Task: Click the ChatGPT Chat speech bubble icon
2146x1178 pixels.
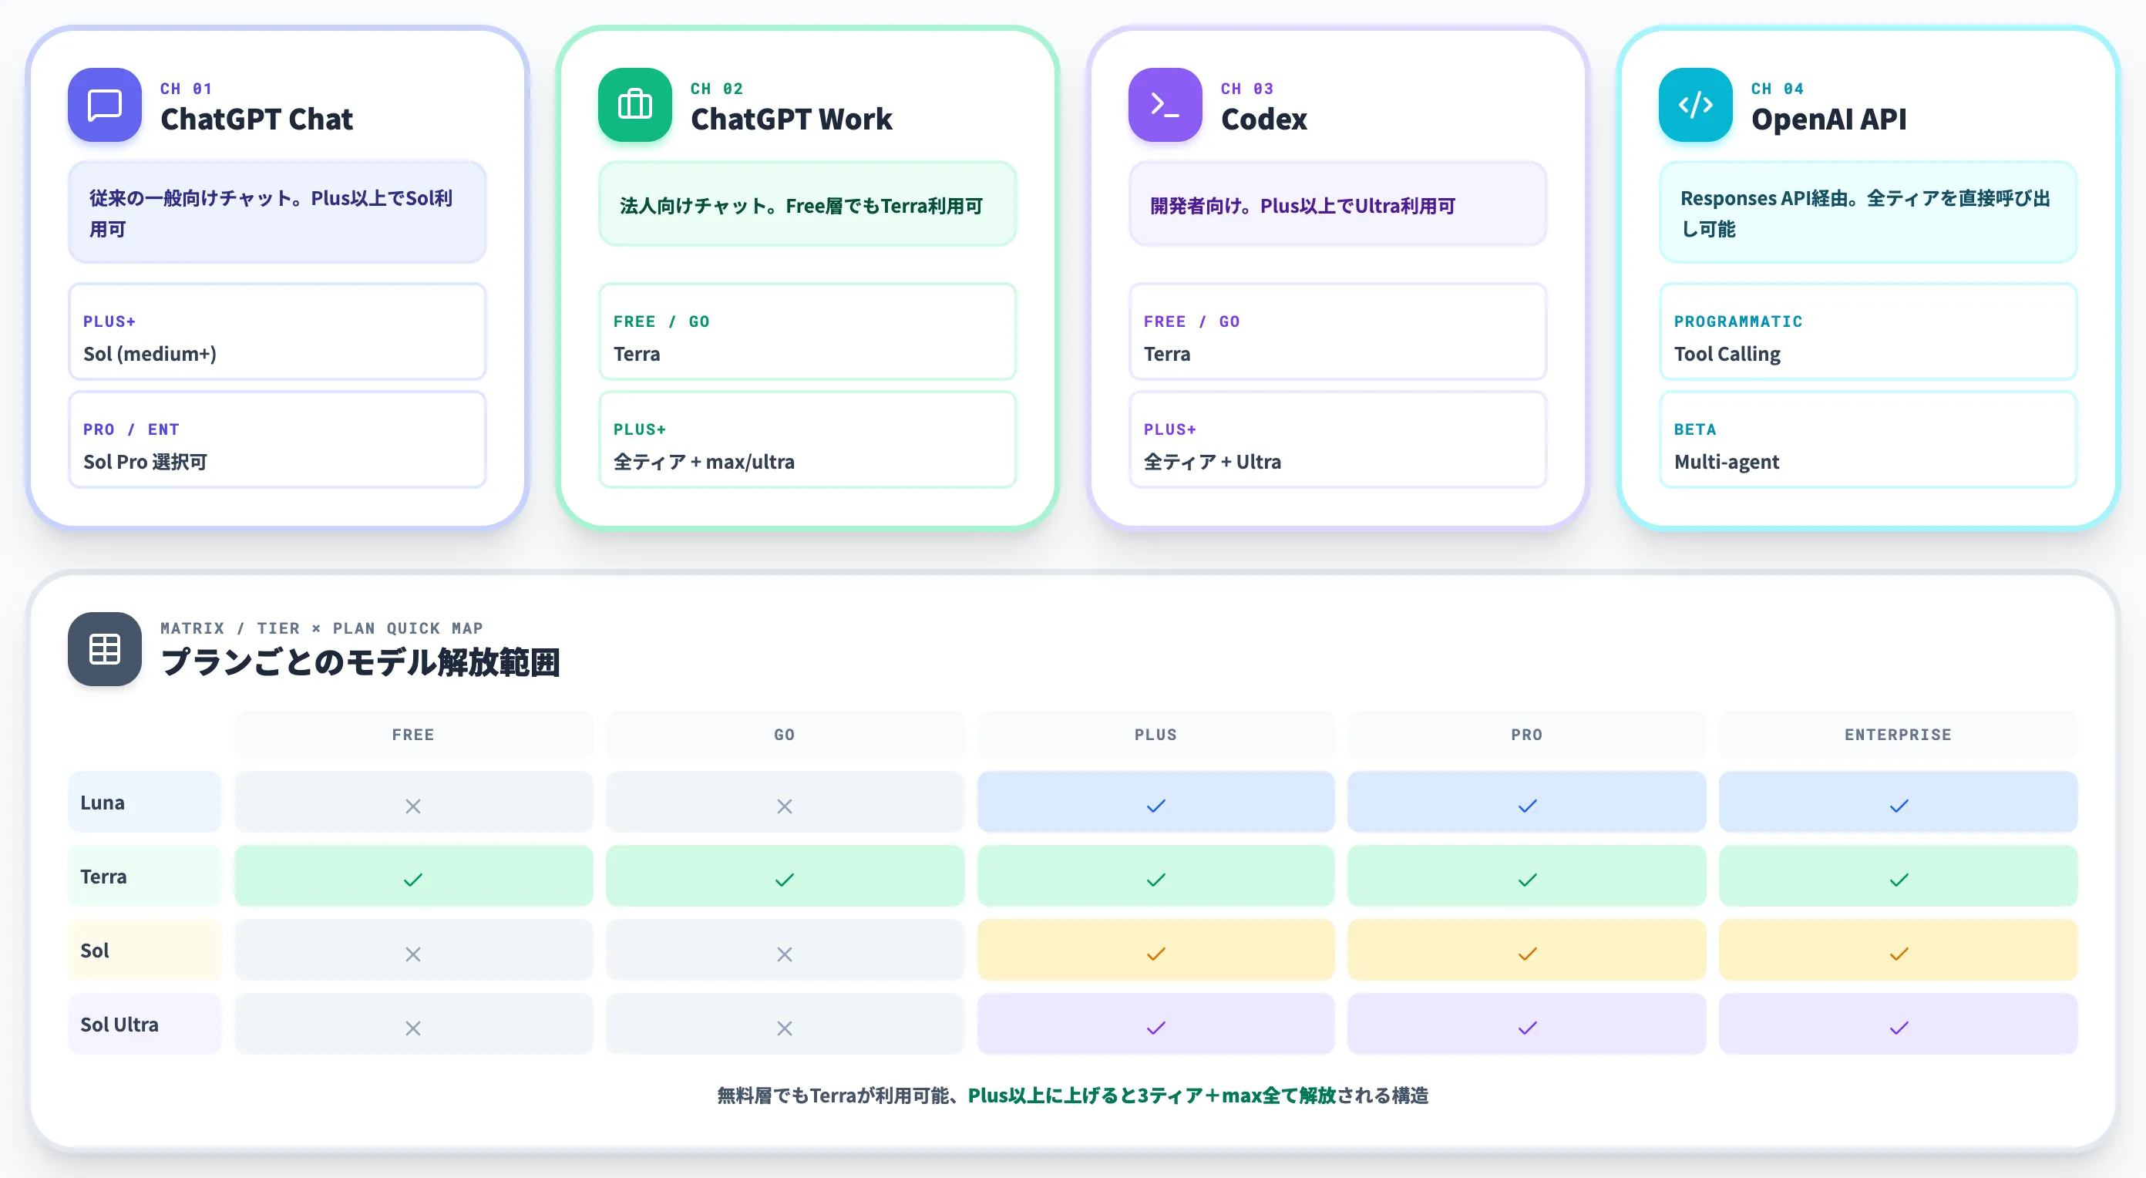Action: pyautogui.click(x=104, y=105)
